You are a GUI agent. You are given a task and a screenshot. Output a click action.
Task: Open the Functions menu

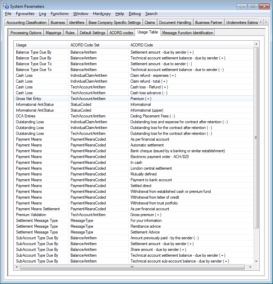coord(59,14)
